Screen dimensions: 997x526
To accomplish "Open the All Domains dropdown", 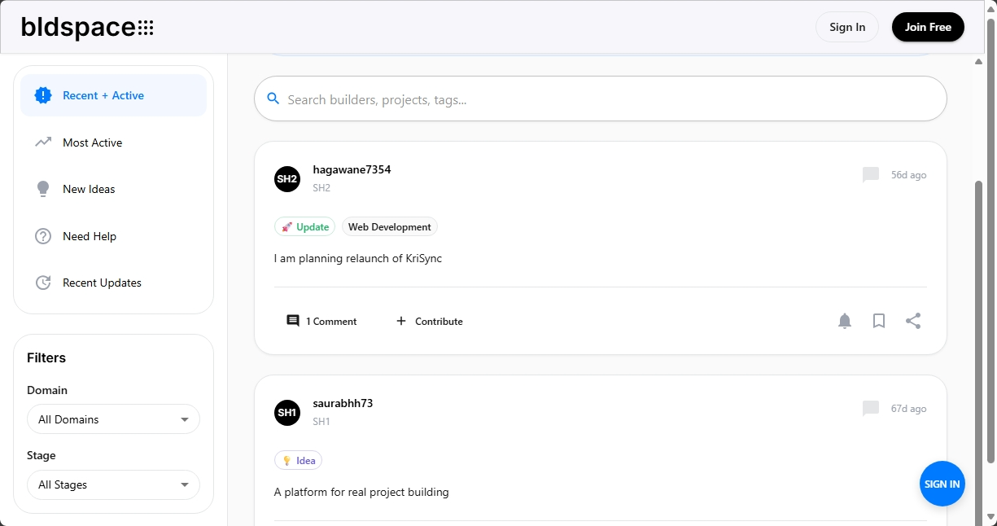I will 113,419.
